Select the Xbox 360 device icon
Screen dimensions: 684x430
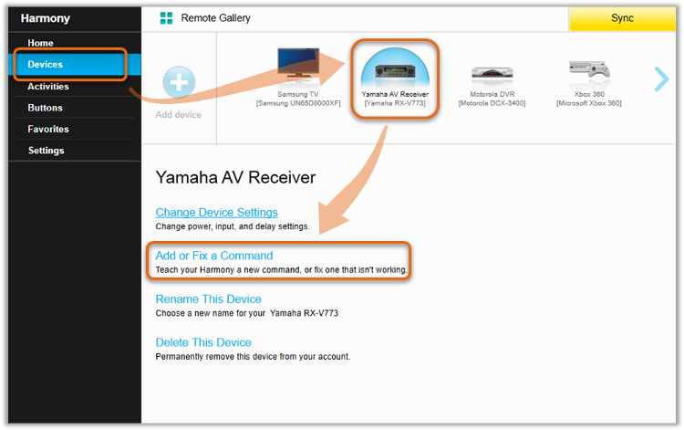click(589, 70)
